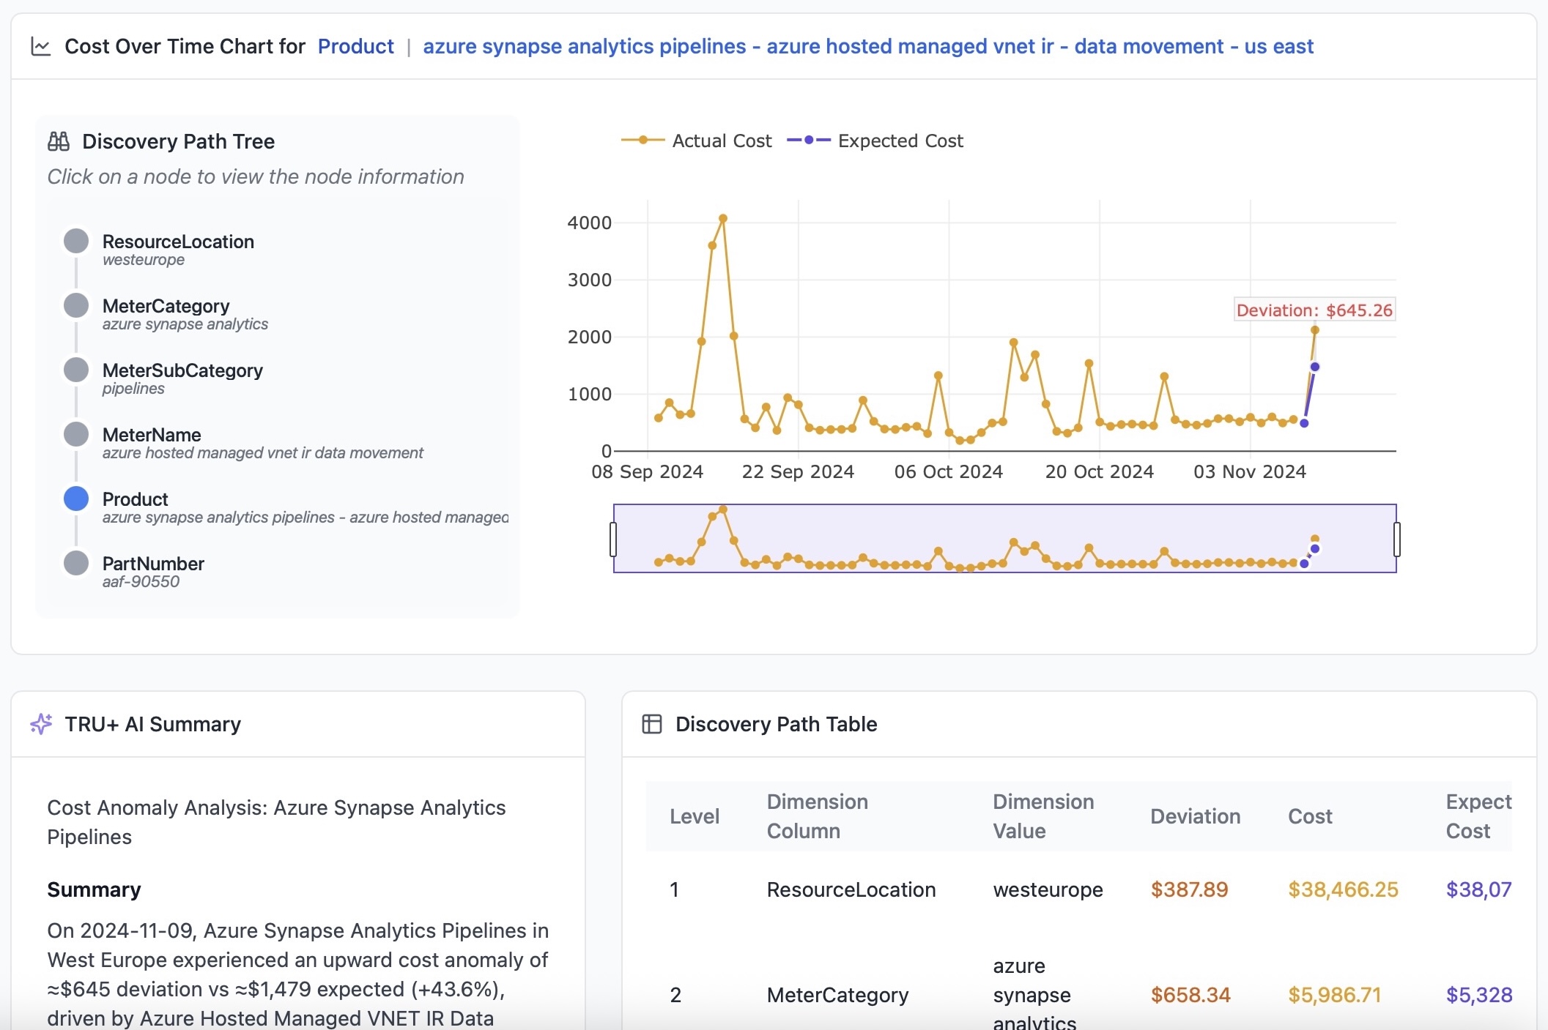1548x1030 pixels.
Task: Click the right range slider handle
Action: pos(1396,539)
